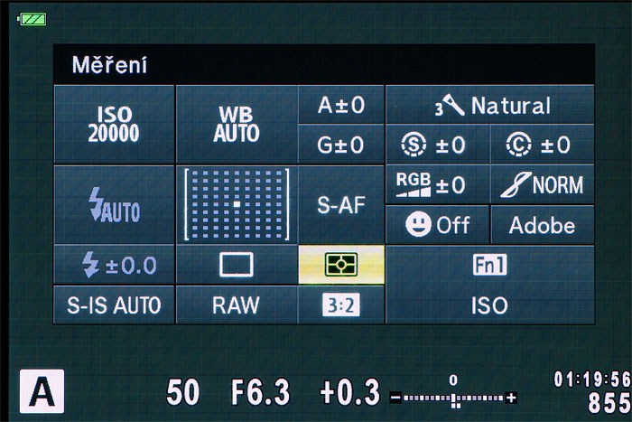Adjust the exposure compensation scale bar

point(454,396)
